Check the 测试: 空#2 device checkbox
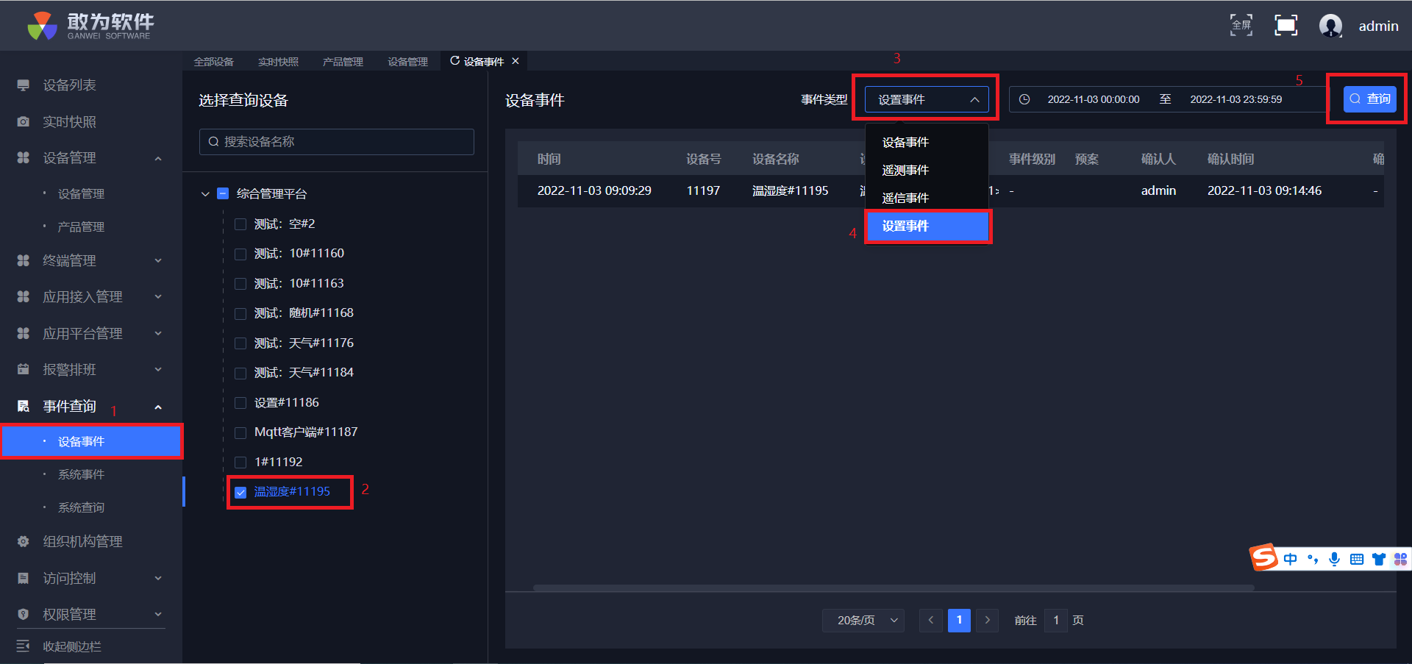The image size is (1412, 664). (240, 224)
